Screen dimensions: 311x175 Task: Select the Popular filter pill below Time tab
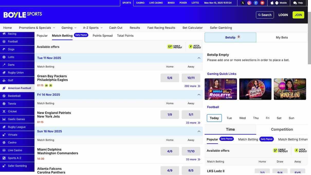pyautogui.click(x=212, y=139)
